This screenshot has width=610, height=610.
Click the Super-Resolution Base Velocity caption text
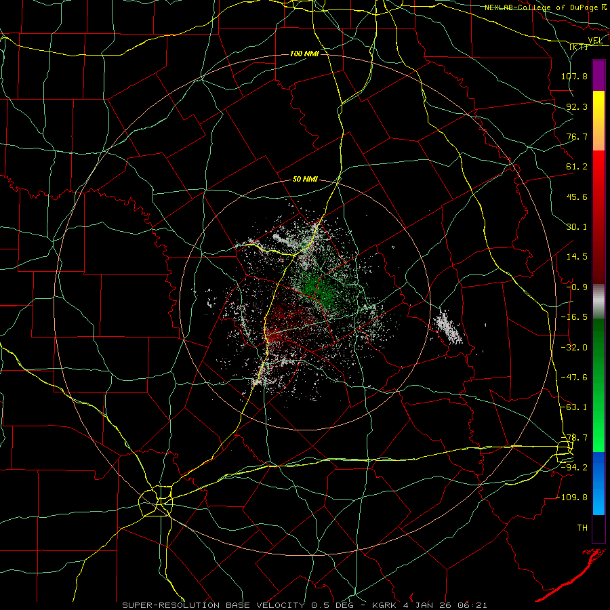click(x=304, y=605)
